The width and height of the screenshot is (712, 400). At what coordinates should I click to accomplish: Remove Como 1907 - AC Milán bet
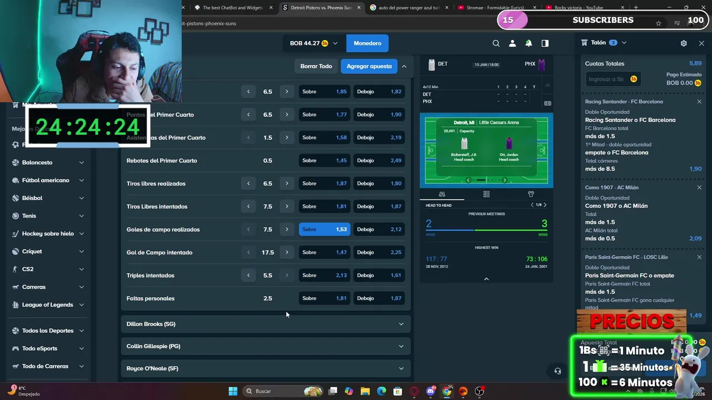pyautogui.click(x=699, y=187)
